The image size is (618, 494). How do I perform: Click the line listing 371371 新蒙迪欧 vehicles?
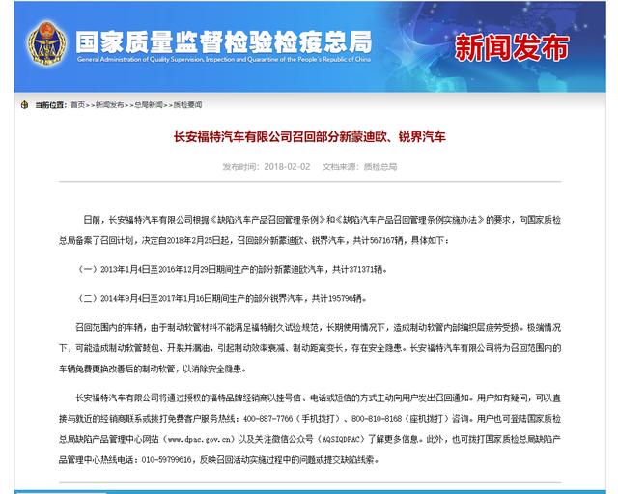pyautogui.click(x=232, y=269)
